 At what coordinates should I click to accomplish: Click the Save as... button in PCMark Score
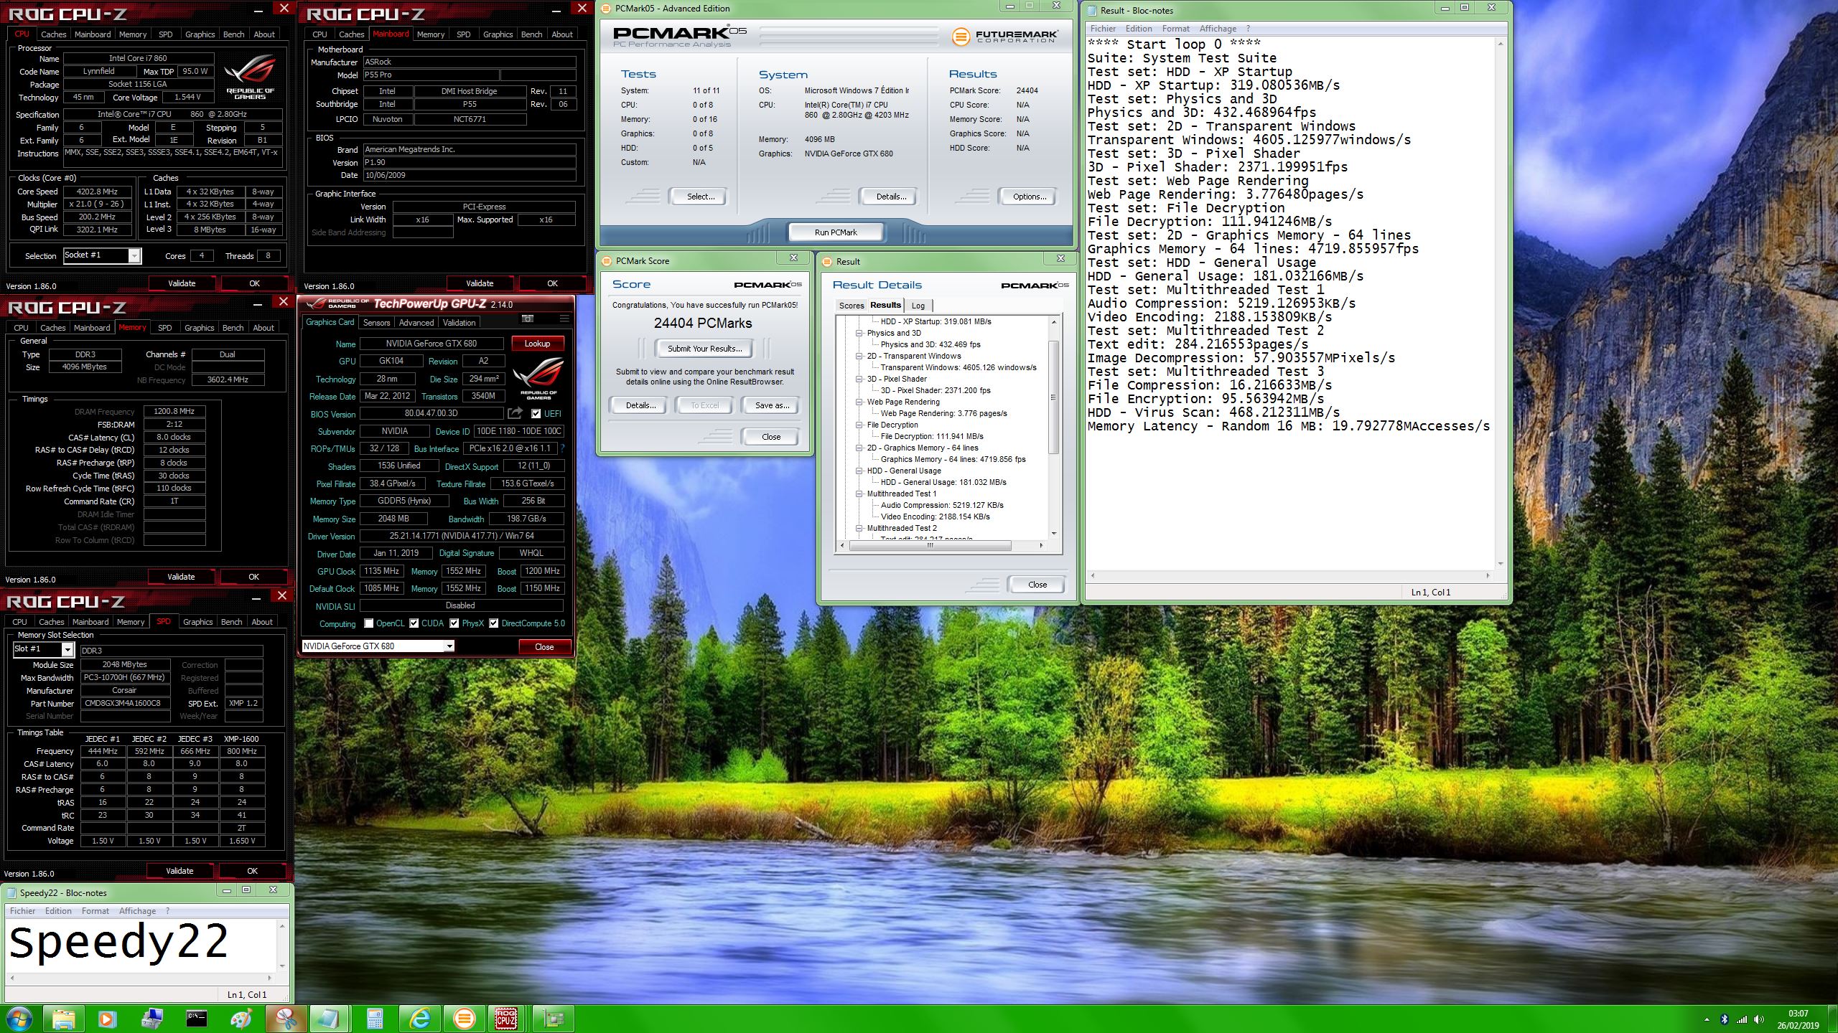[772, 405]
